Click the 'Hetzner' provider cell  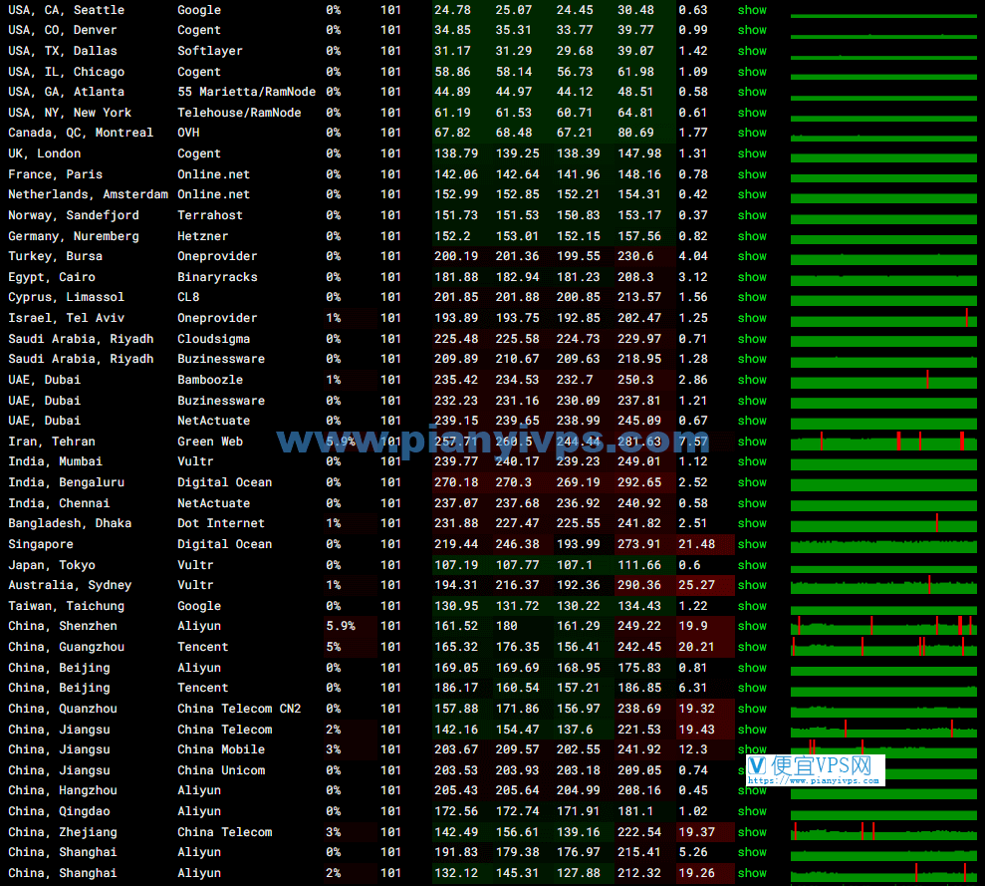202,236
